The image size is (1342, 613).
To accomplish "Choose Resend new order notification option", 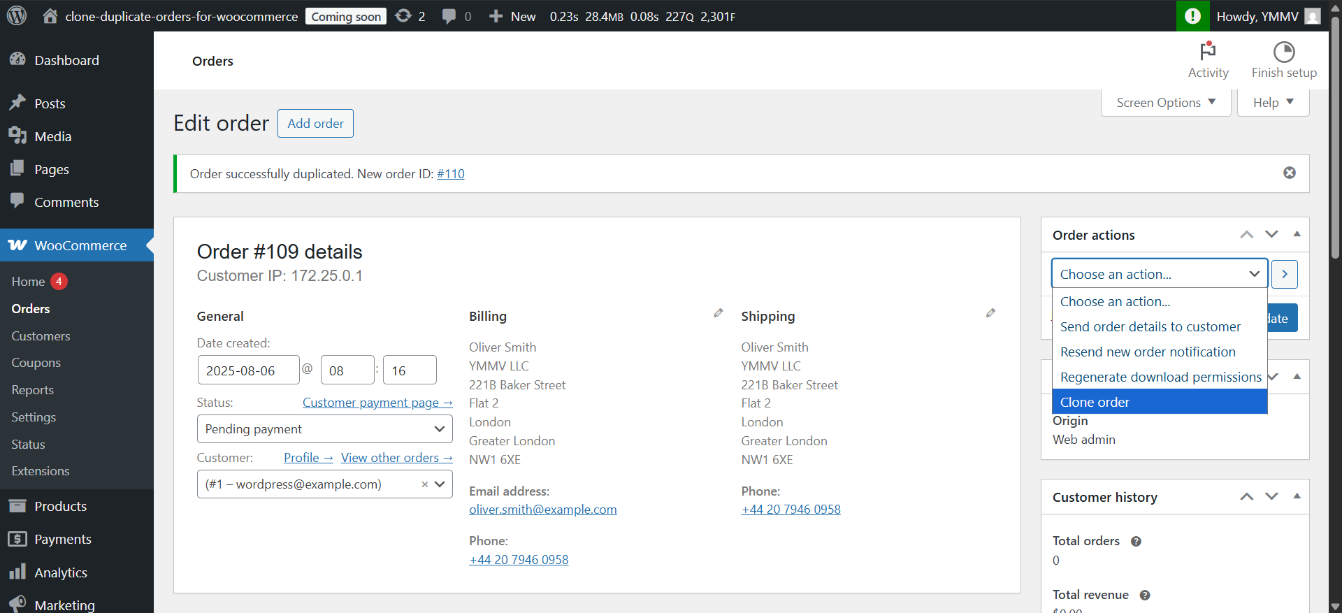I will pyautogui.click(x=1148, y=352).
